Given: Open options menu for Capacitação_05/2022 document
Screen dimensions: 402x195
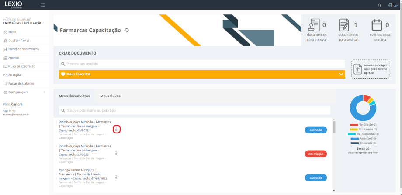Looking at the screenshot, I should point(116,129).
